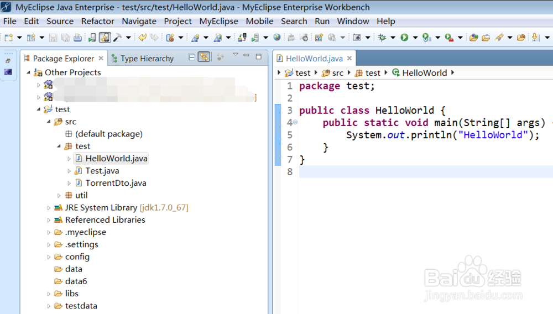Expand the config folder node
Viewport: 553px width, 314px height.
click(x=49, y=257)
